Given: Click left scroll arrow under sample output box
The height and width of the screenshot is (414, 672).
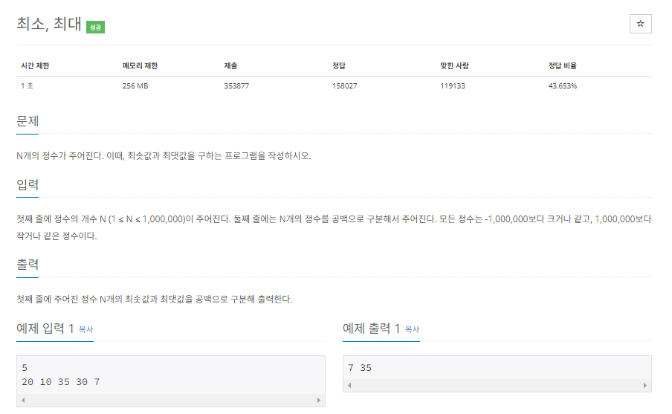Looking at the screenshot, I should pyautogui.click(x=349, y=385).
